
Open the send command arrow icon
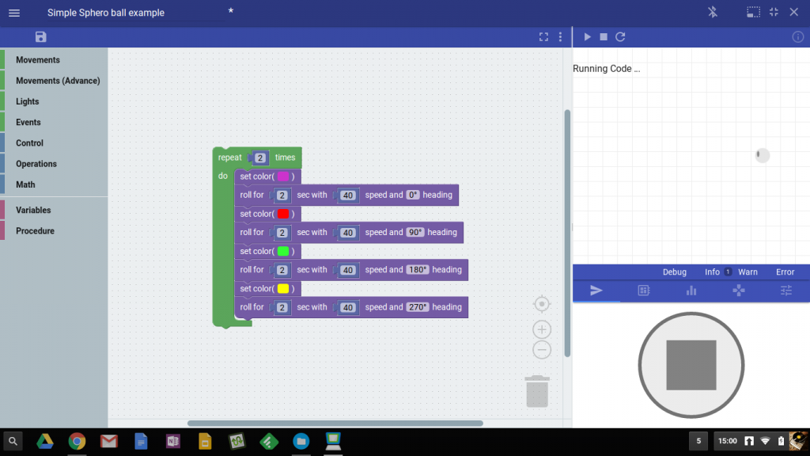pos(596,291)
